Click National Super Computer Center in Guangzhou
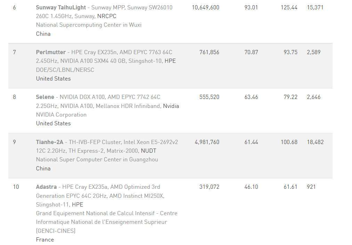Viewport: 352px width, 245px height. (x=97, y=160)
